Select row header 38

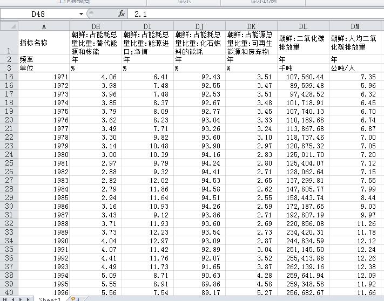click(x=9, y=275)
